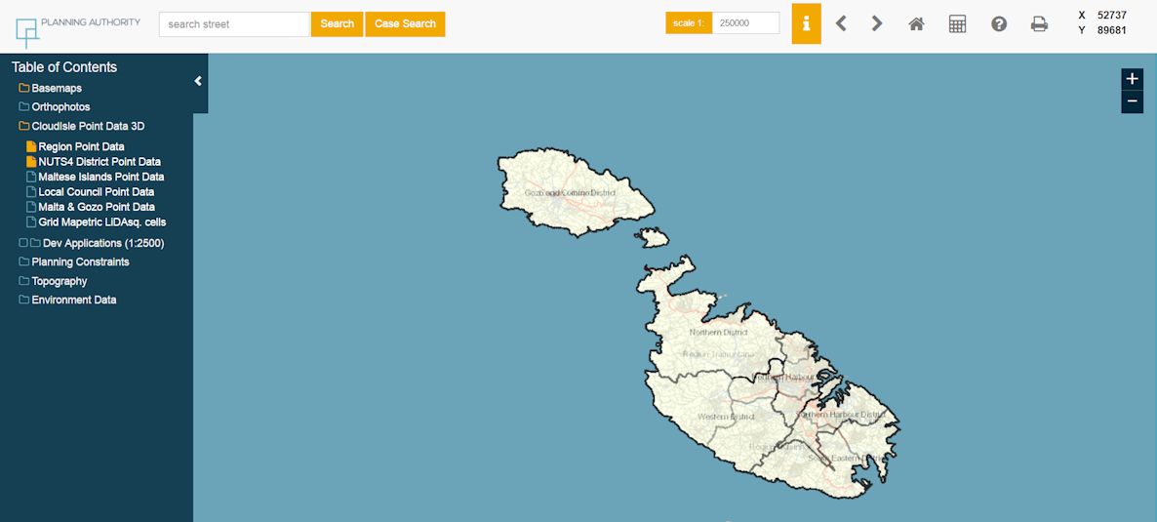The width and height of the screenshot is (1157, 522).
Task: Click the search street input field
Action: click(234, 24)
